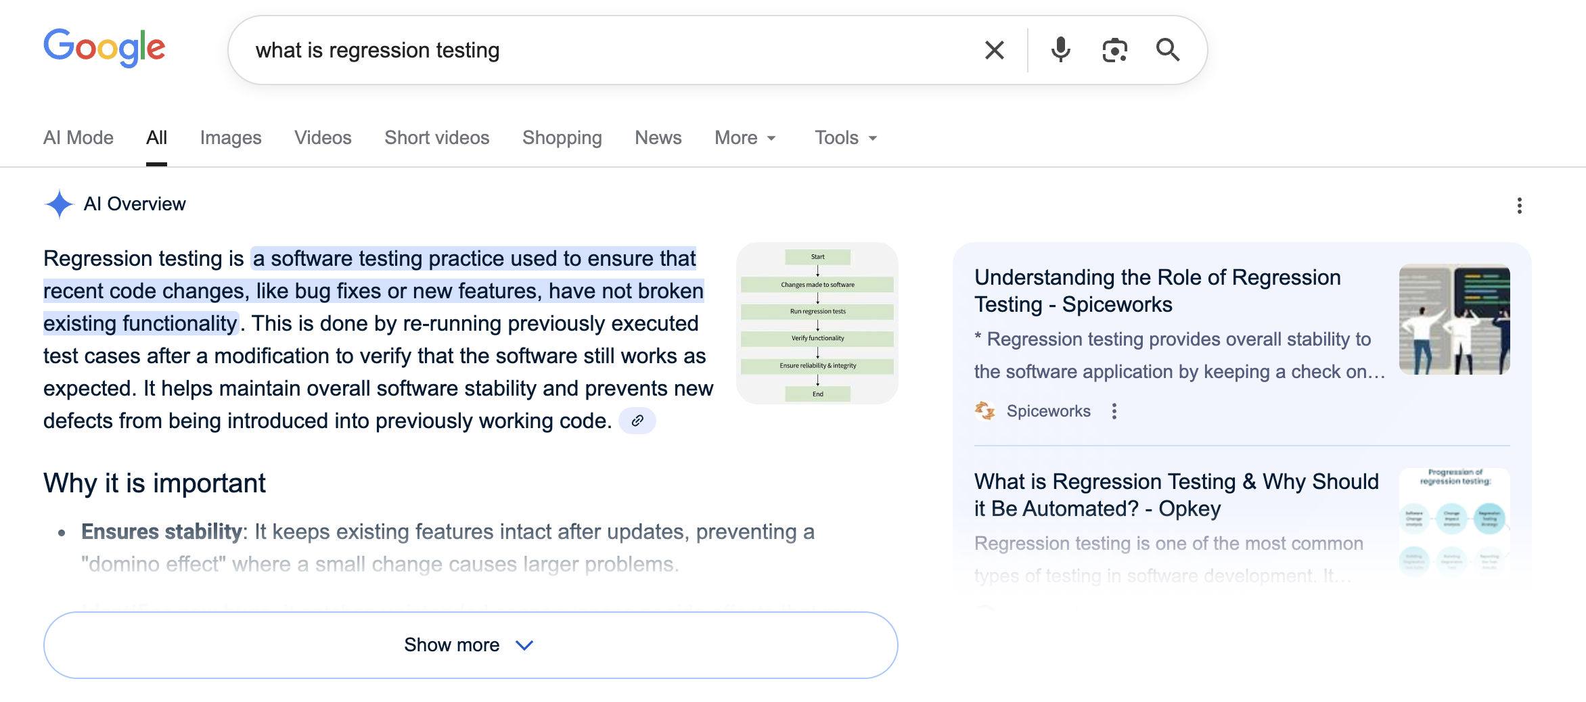
Task: Open Spiceworks regression testing article link
Action: tap(1157, 291)
